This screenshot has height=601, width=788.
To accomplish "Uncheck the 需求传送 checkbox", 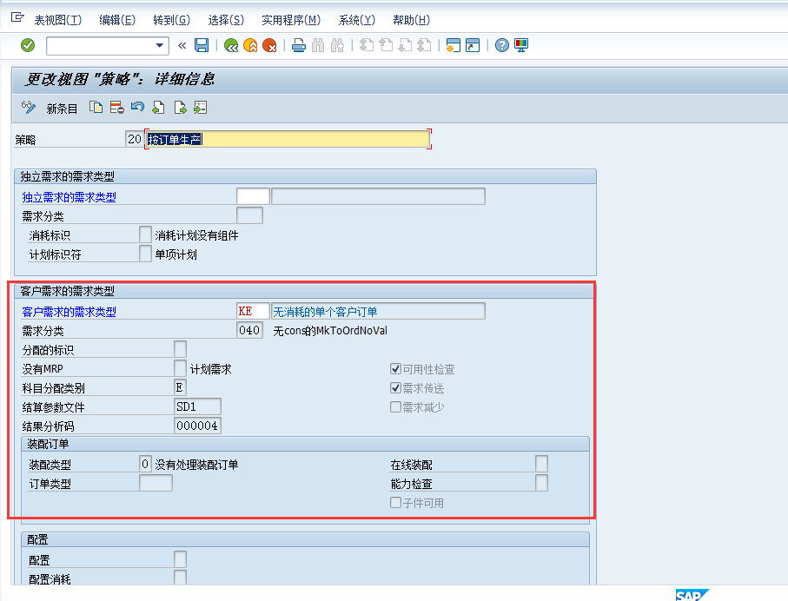I will (x=396, y=387).
